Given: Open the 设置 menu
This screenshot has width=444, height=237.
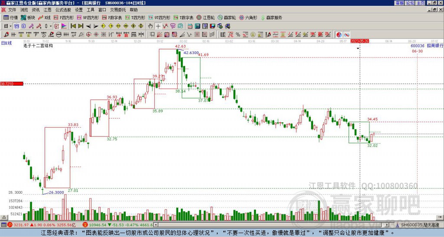Looking at the screenshot, I should point(79,10).
